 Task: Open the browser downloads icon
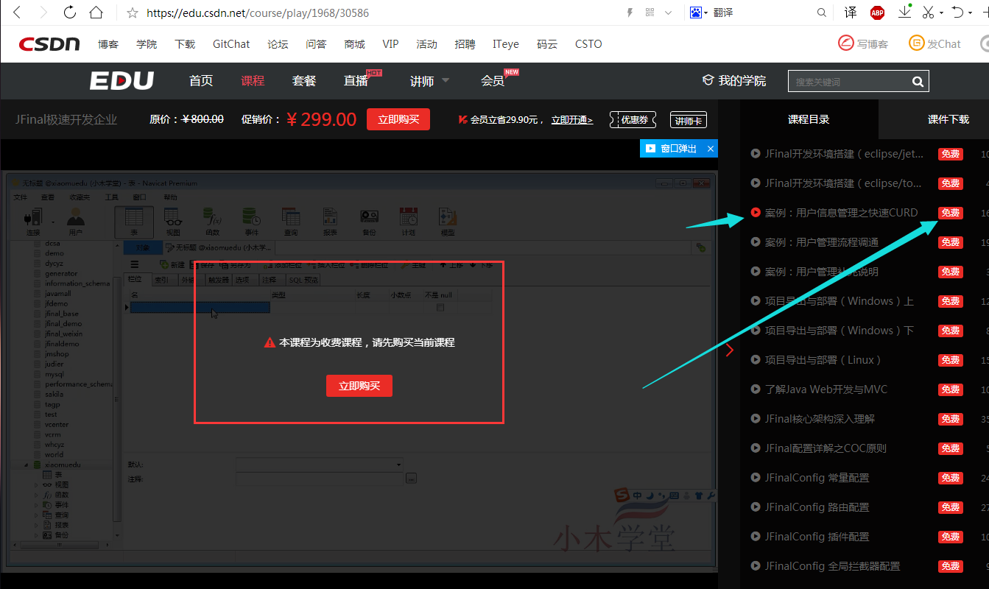point(905,12)
